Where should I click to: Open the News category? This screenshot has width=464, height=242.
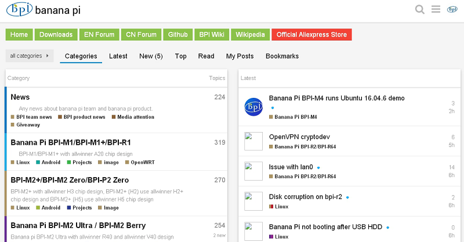(20, 97)
